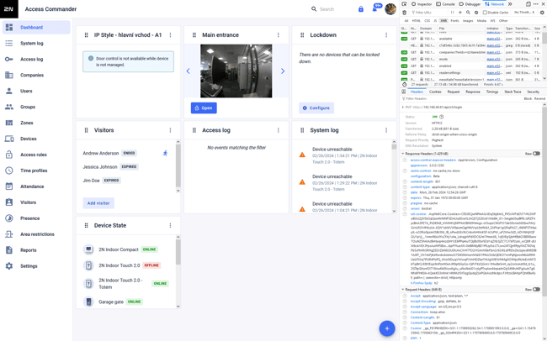Clear network log with trash icon
547x341 pixels.
click(x=404, y=13)
